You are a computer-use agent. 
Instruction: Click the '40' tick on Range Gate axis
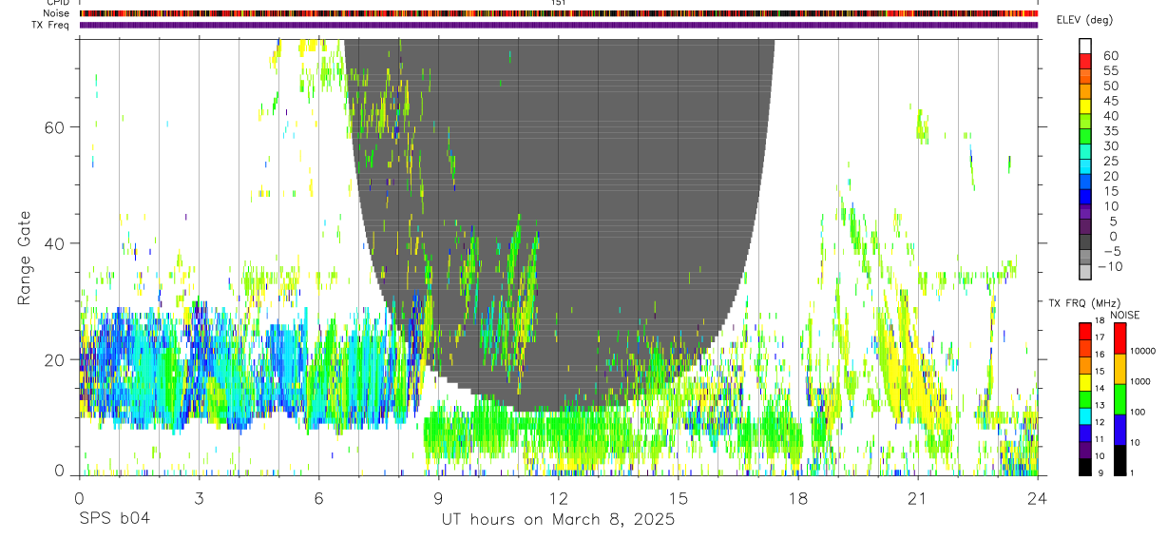[53, 243]
